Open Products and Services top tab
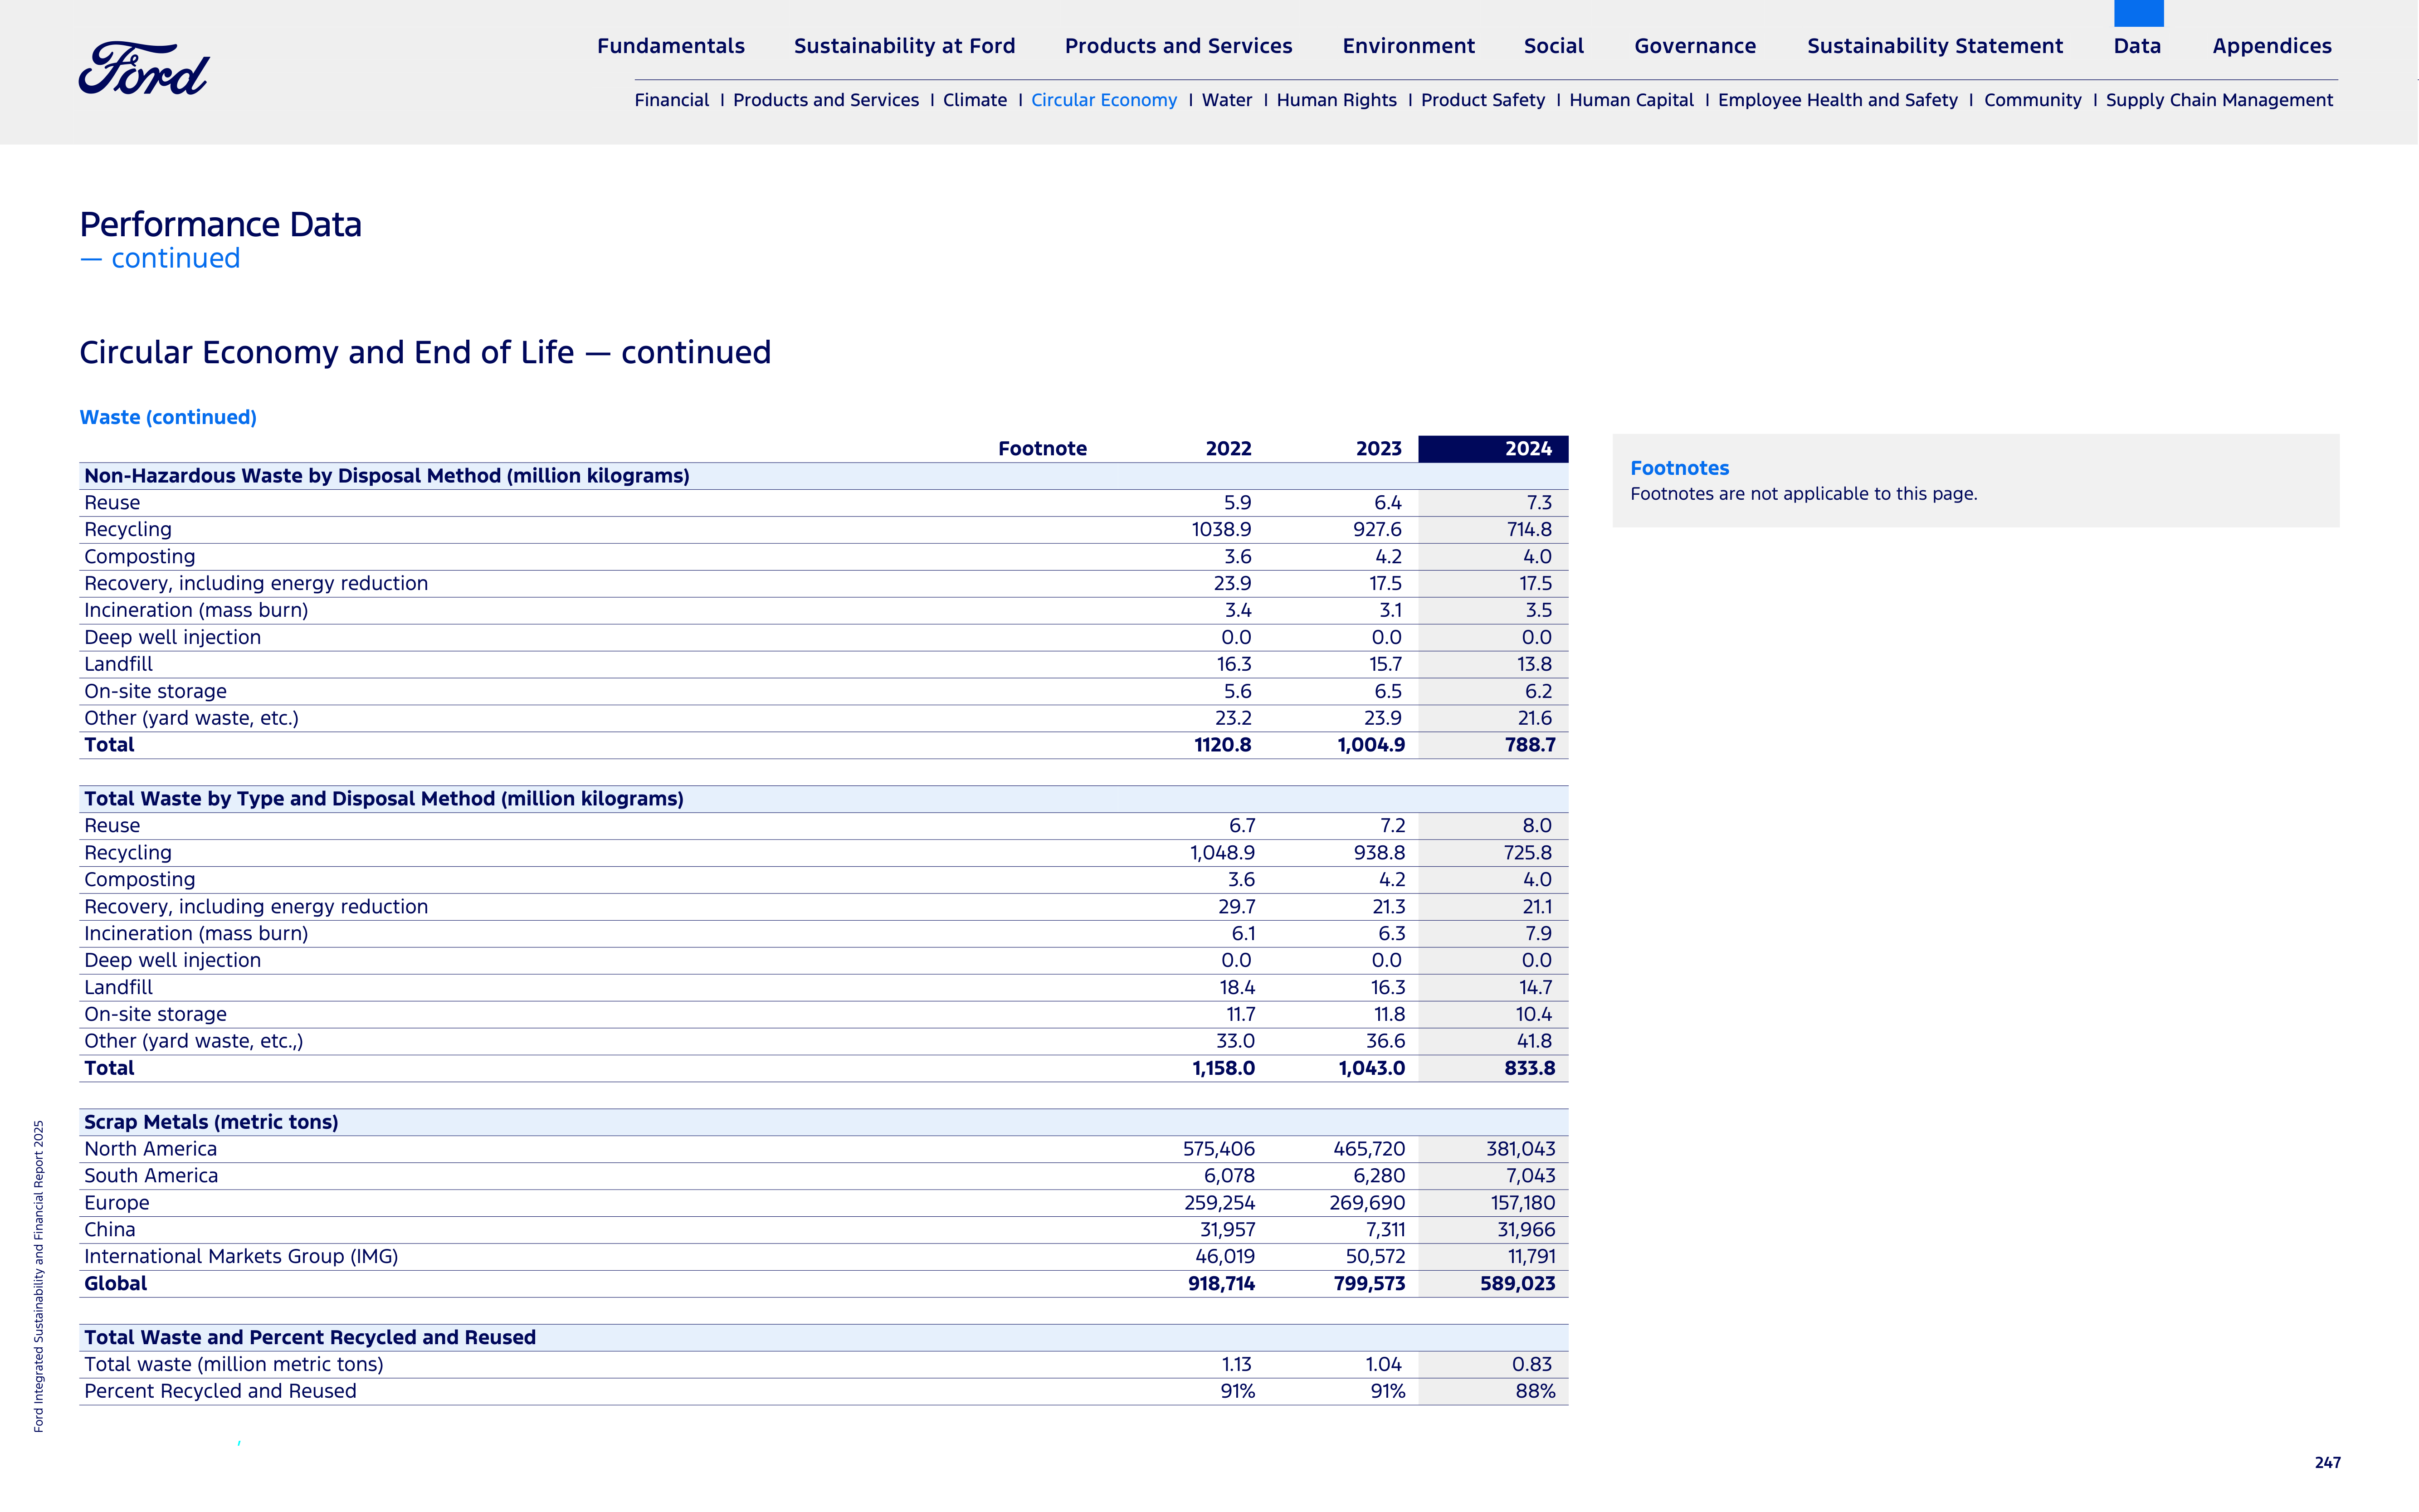Image resolution: width=2419 pixels, height=1512 pixels. coord(1178,46)
